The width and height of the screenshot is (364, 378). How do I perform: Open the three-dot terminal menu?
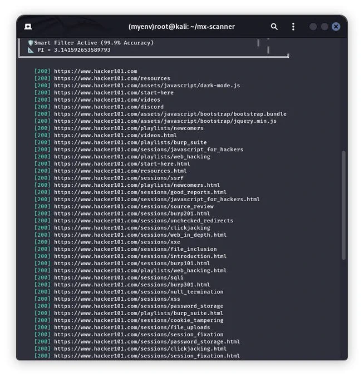coord(293,27)
